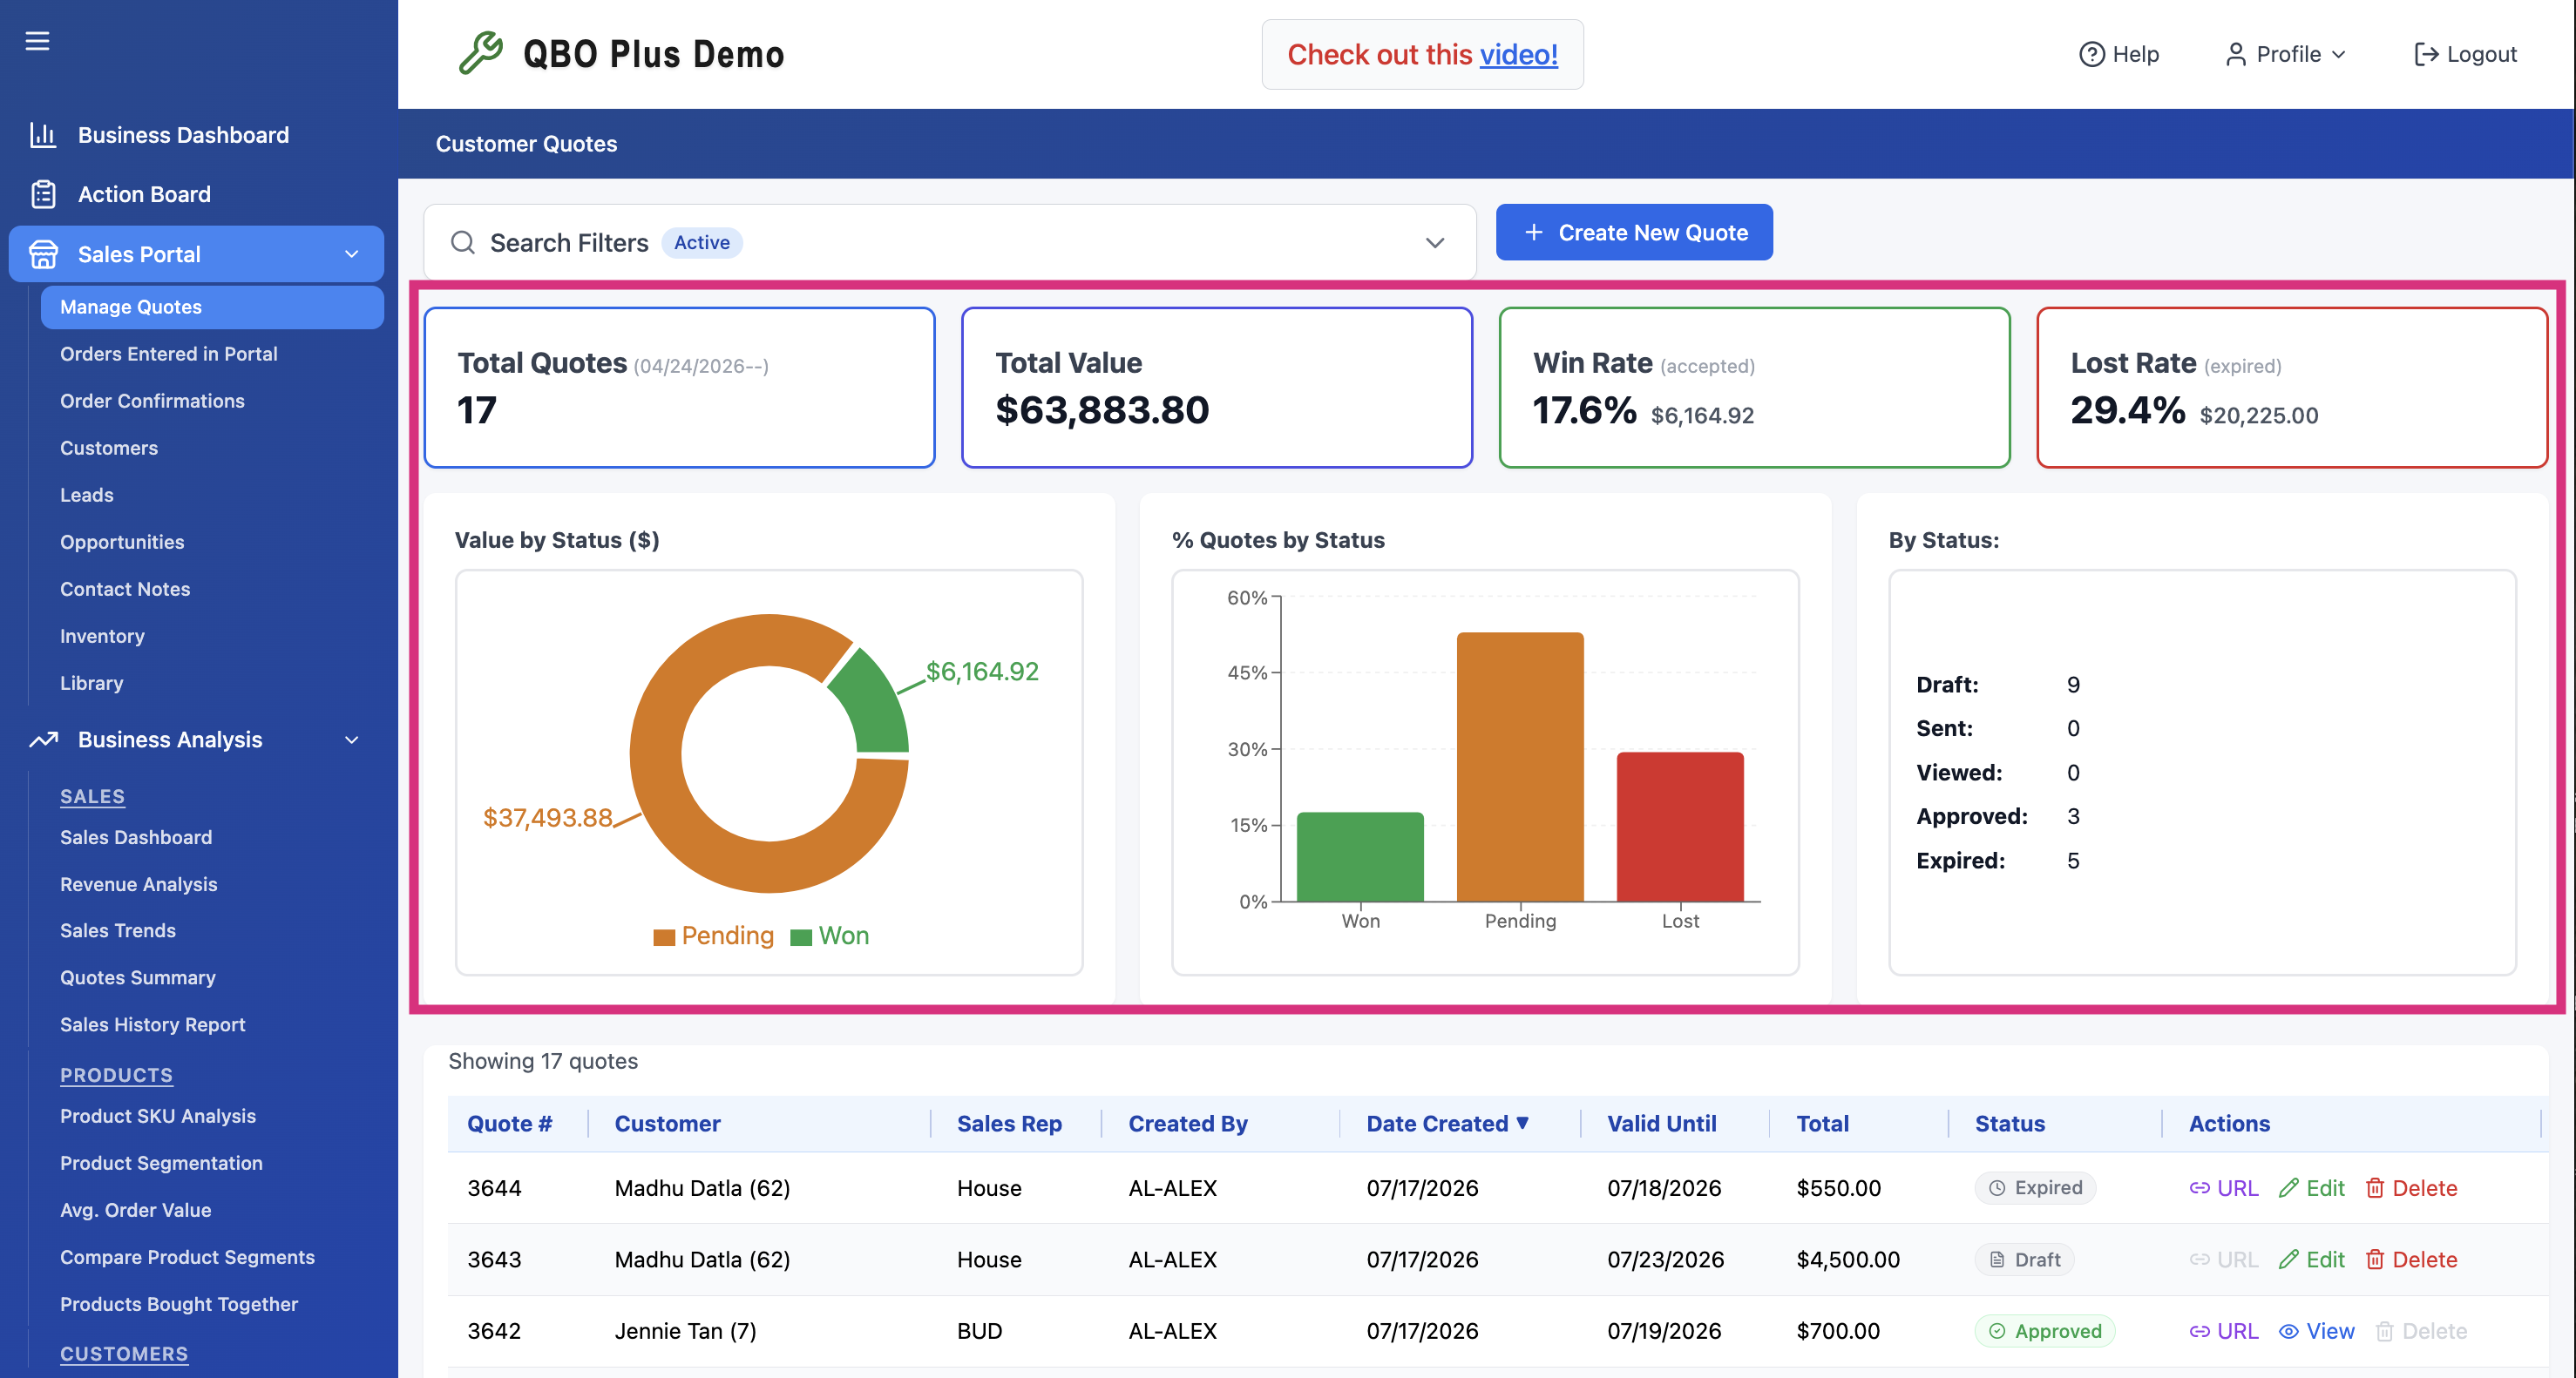
Task: Open Orders Entered in Portal
Action: (168, 354)
